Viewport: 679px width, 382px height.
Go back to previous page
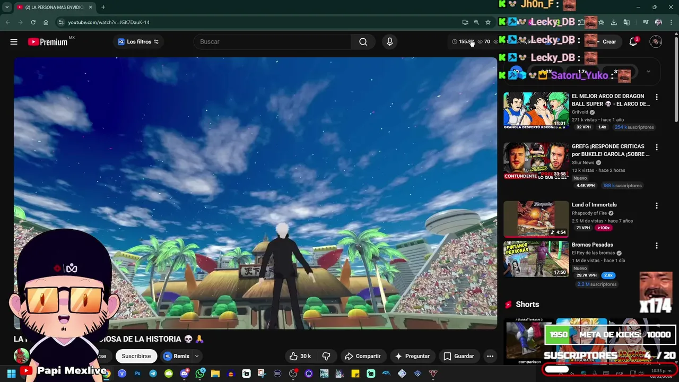(7, 22)
